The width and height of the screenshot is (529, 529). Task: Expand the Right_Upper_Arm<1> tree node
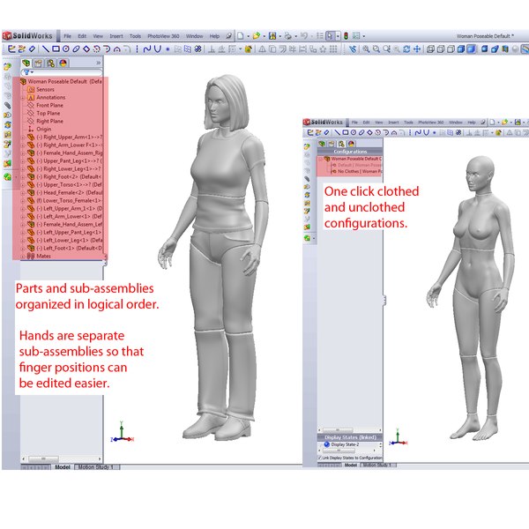23,138
